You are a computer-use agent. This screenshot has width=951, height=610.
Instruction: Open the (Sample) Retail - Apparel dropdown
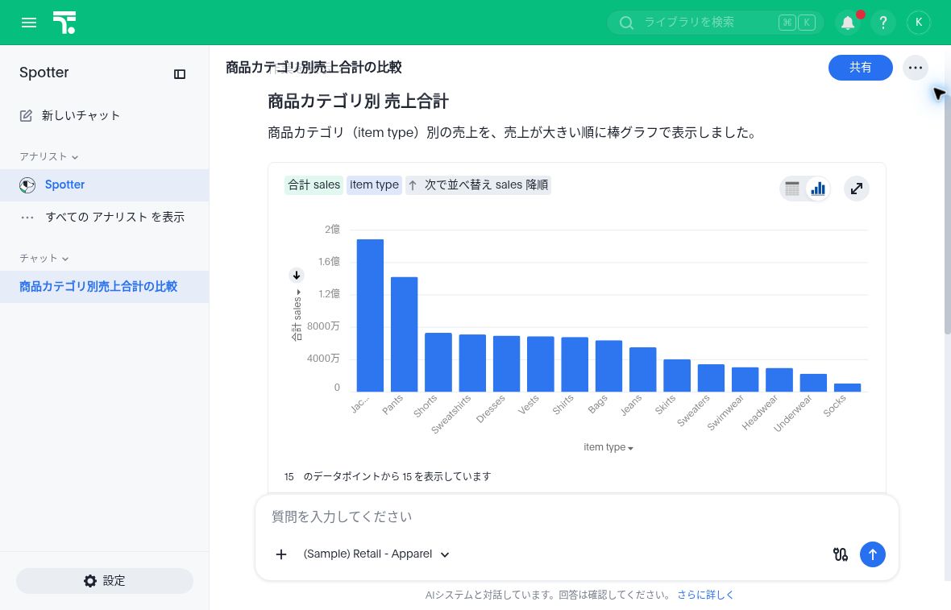pyautogui.click(x=376, y=554)
